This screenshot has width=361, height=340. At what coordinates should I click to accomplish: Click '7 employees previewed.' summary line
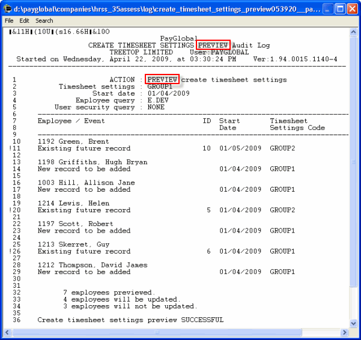109,293
